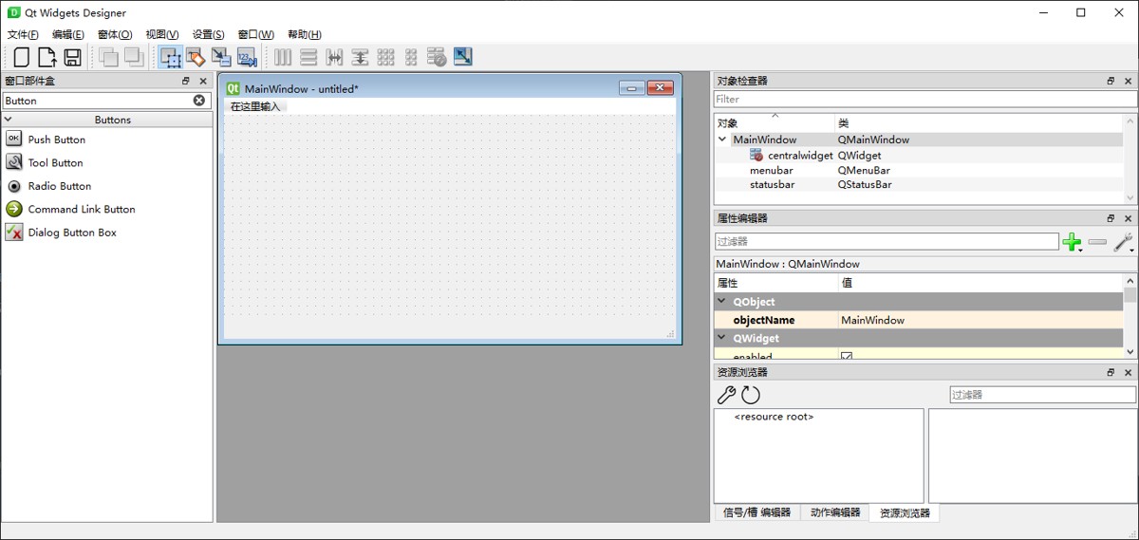Apply form layout from the toolbar

tap(411, 57)
